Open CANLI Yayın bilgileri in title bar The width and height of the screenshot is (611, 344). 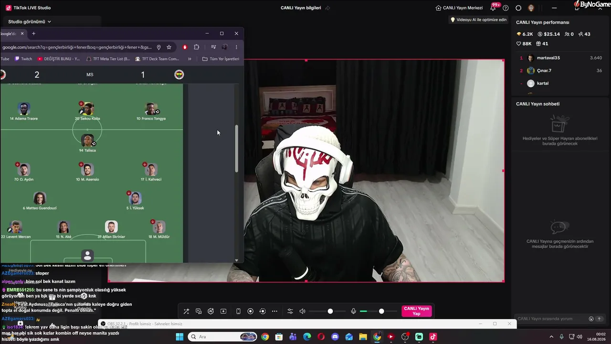(301, 8)
